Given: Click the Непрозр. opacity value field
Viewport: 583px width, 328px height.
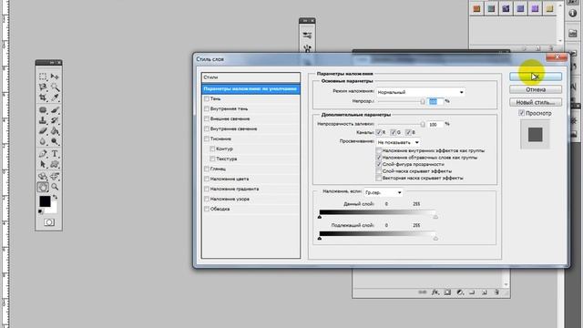Looking at the screenshot, I should coord(435,101).
